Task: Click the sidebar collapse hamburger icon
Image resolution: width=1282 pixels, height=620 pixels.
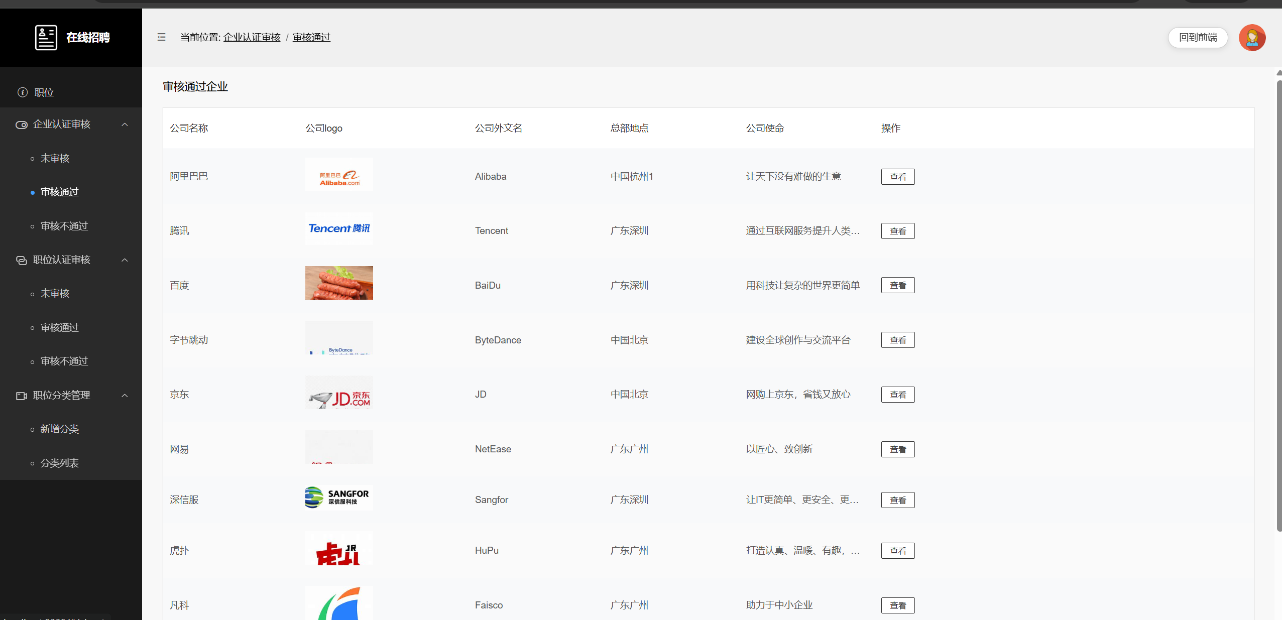Action: [161, 37]
